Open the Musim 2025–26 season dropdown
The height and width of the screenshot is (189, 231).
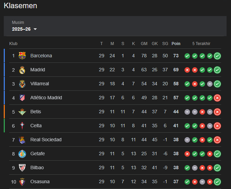24,29
